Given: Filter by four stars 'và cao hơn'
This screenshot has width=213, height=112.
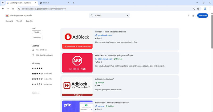Looking at the screenshot, I should coord(42,74).
